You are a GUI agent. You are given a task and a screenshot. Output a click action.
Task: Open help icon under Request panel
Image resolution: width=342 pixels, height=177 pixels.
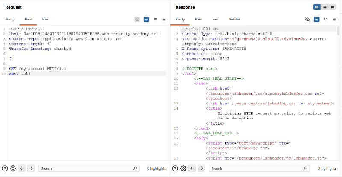tap(5, 168)
